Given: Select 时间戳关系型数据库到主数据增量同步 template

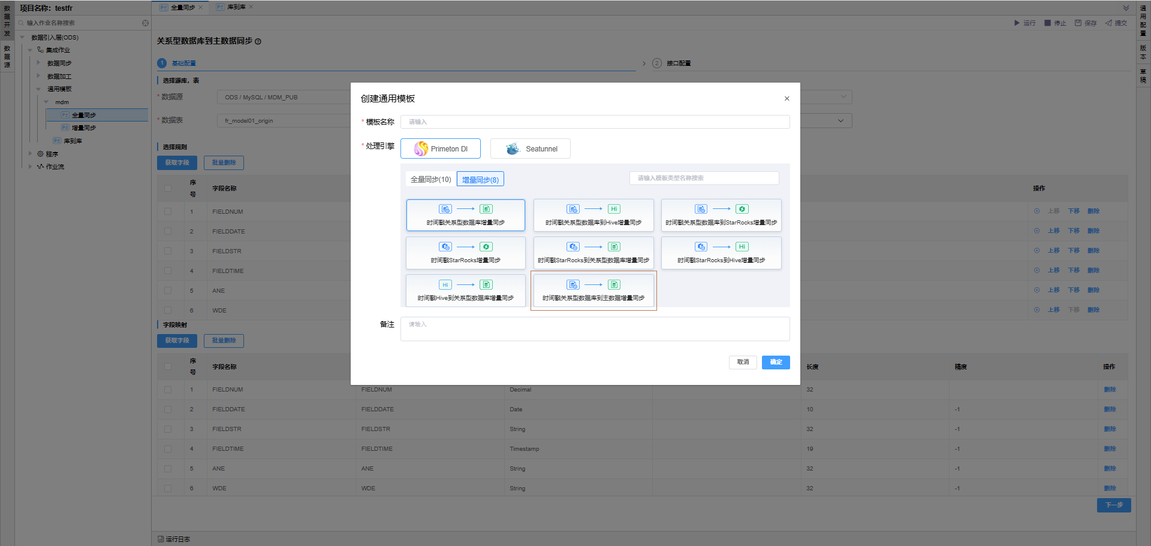Looking at the screenshot, I should (593, 290).
